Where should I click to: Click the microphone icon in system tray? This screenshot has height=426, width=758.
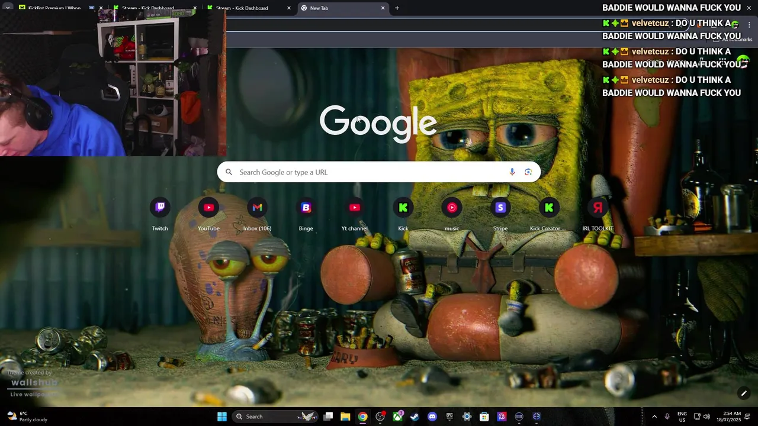pos(667,417)
